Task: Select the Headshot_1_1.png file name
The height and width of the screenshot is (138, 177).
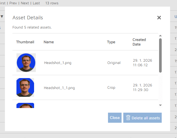Action: coord(59,88)
